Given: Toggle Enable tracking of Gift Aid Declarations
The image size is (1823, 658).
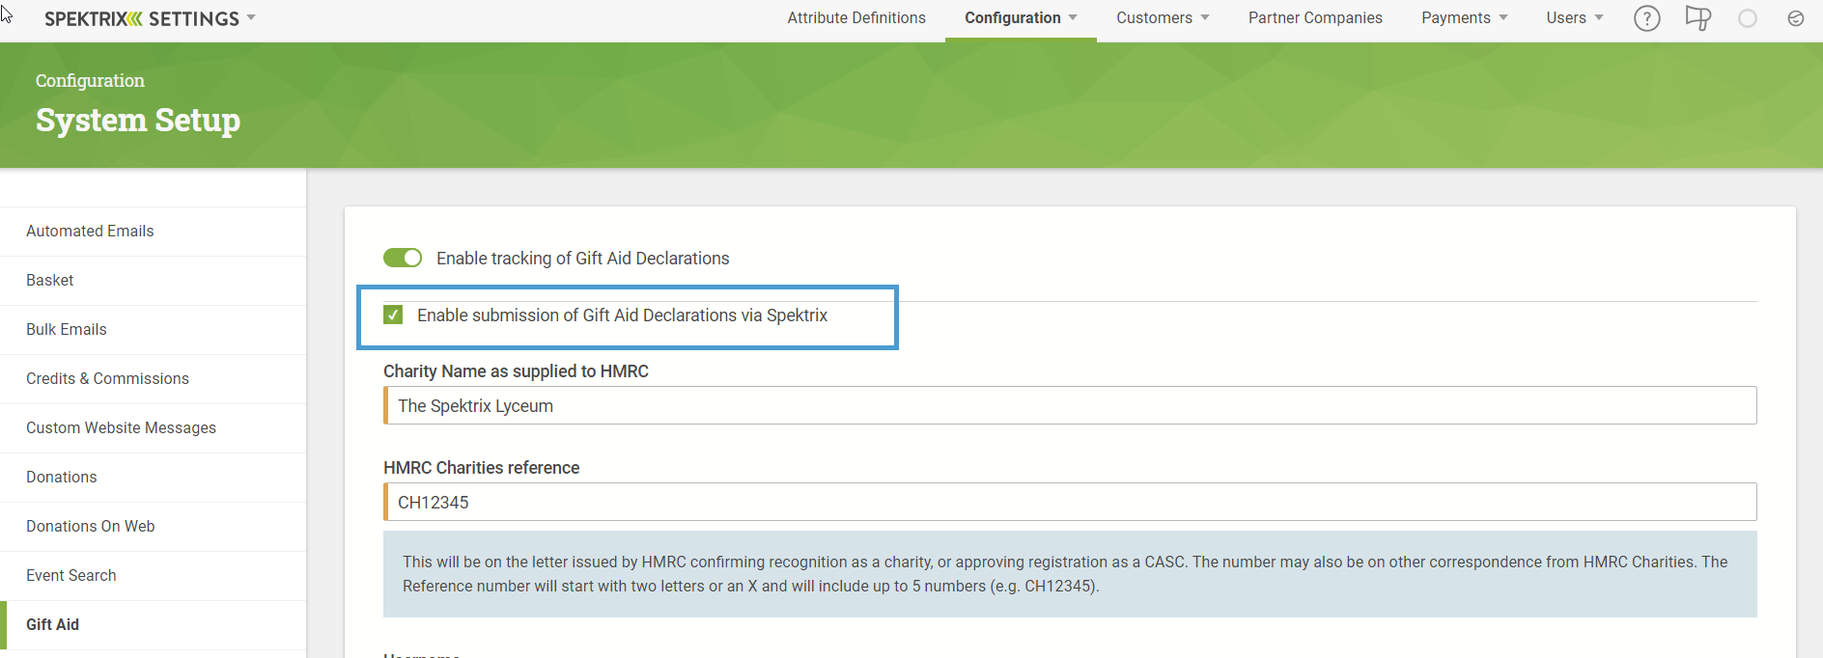Looking at the screenshot, I should coord(403,258).
